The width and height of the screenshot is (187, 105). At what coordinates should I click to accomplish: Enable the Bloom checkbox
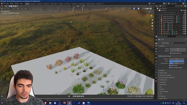pos(160,71)
